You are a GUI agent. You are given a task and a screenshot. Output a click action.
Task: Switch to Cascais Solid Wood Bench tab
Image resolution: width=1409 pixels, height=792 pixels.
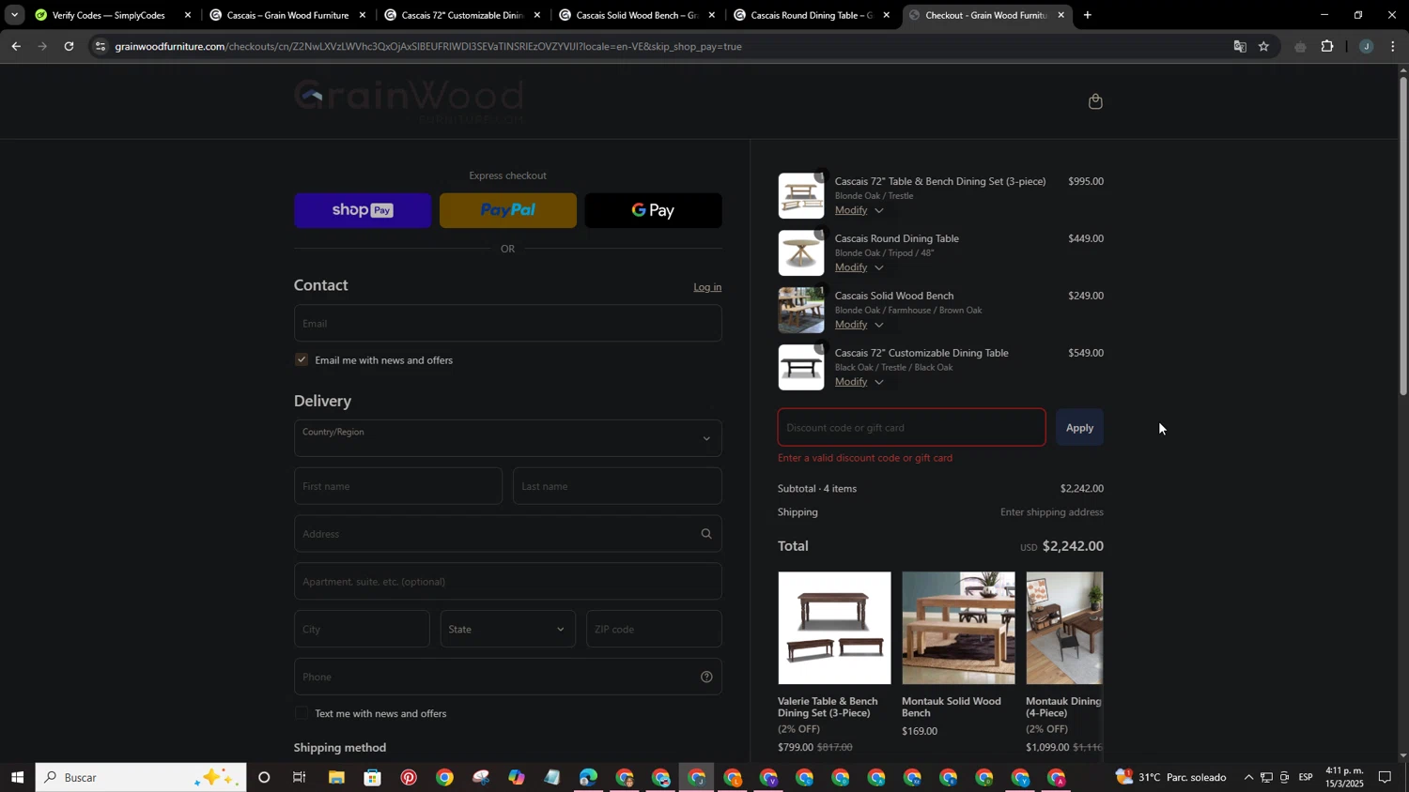click(x=636, y=15)
